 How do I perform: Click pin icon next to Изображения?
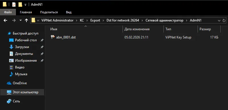(x=42, y=61)
